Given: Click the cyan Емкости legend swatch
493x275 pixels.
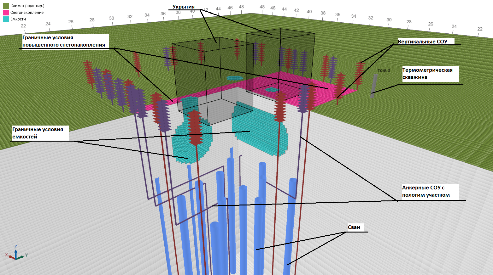Looking at the screenshot, I should 6,19.
